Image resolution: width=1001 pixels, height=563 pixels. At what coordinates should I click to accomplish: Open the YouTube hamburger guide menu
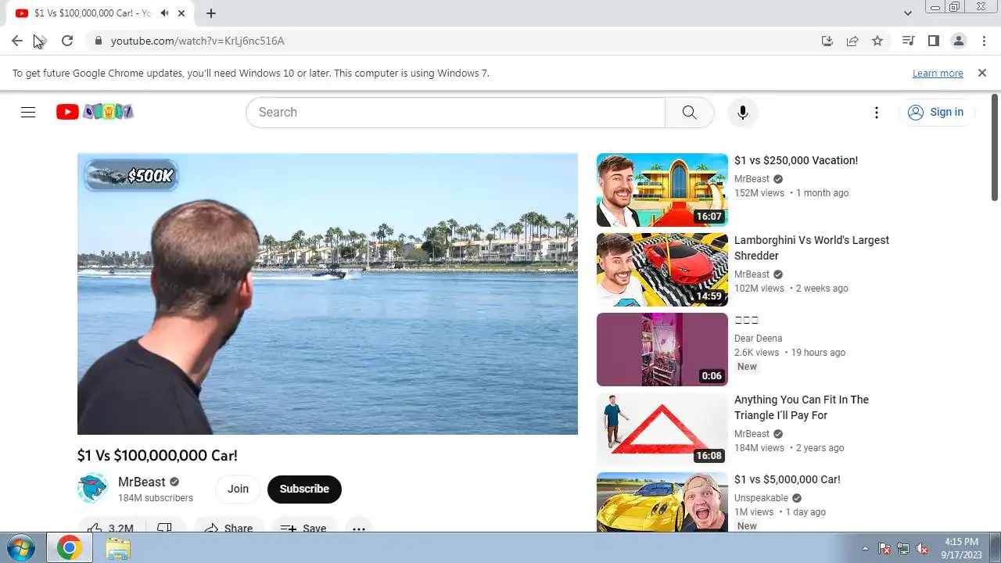(28, 112)
